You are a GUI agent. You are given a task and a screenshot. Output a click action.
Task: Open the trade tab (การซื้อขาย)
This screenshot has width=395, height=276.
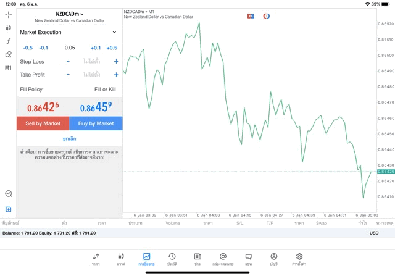pyautogui.click(x=146, y=259)
